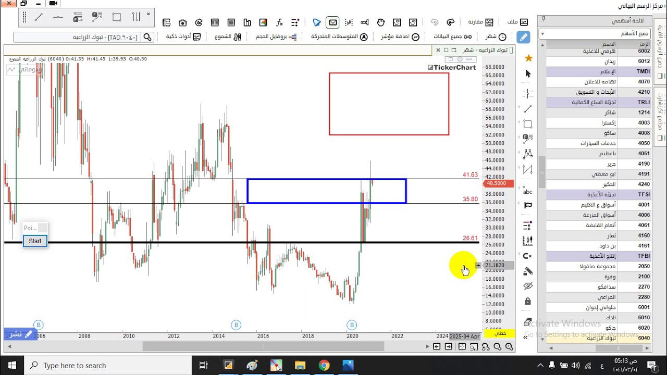Click the taskbar search box
The image size is (667, 375).
coord(108,365)
